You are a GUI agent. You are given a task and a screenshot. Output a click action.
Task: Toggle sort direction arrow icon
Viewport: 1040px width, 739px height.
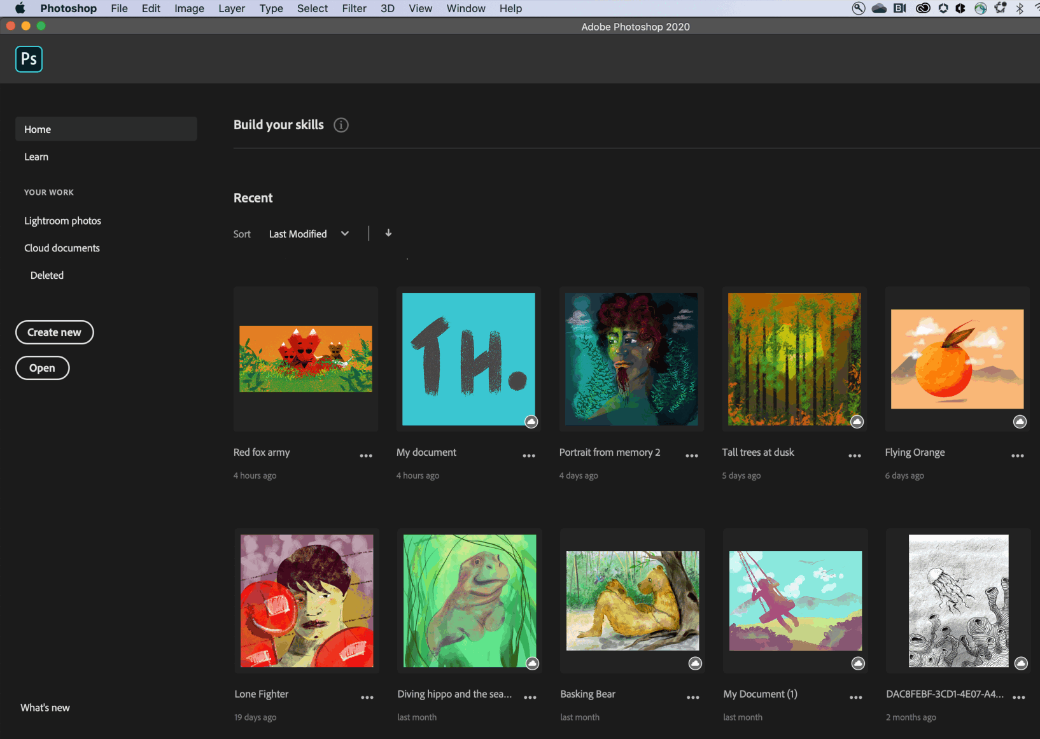pos(388,233)
